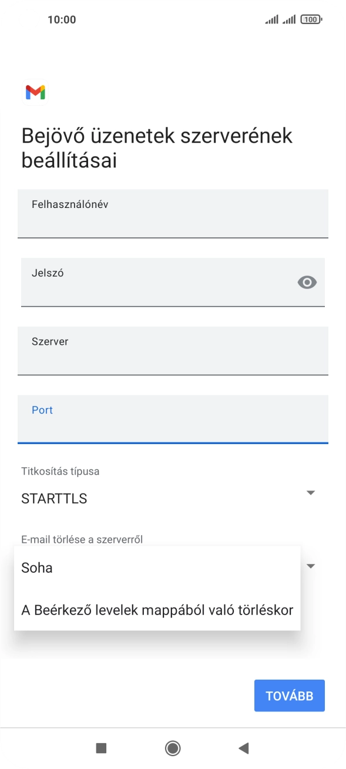Expand the E-mail törlése a szerverről dropdown
Screen dimensions: 346x769
312,565
